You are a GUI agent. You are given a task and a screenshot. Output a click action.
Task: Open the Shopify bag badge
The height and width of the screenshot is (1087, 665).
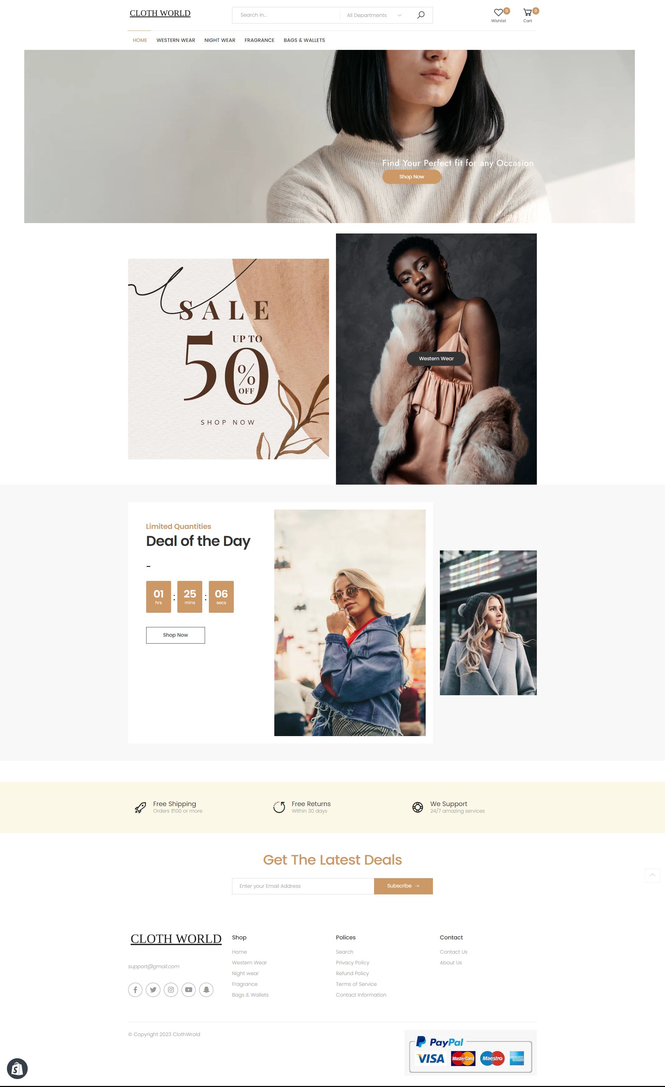[17, 1069]
